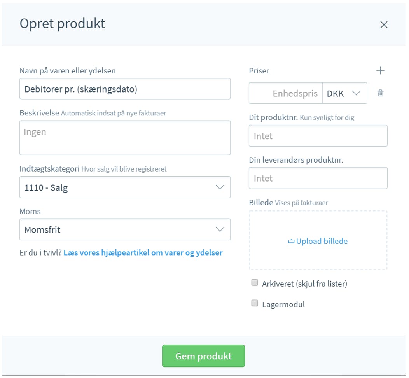Select the Dit produktnr. input field
The height and width of the screenshot is (378, 409).
click(x=318, y=136)
